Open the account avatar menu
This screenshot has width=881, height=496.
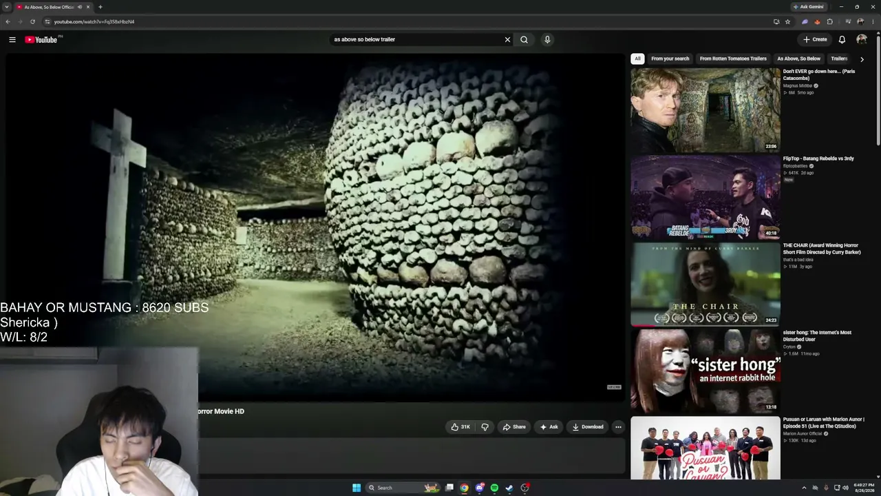(x=862, y=39)
